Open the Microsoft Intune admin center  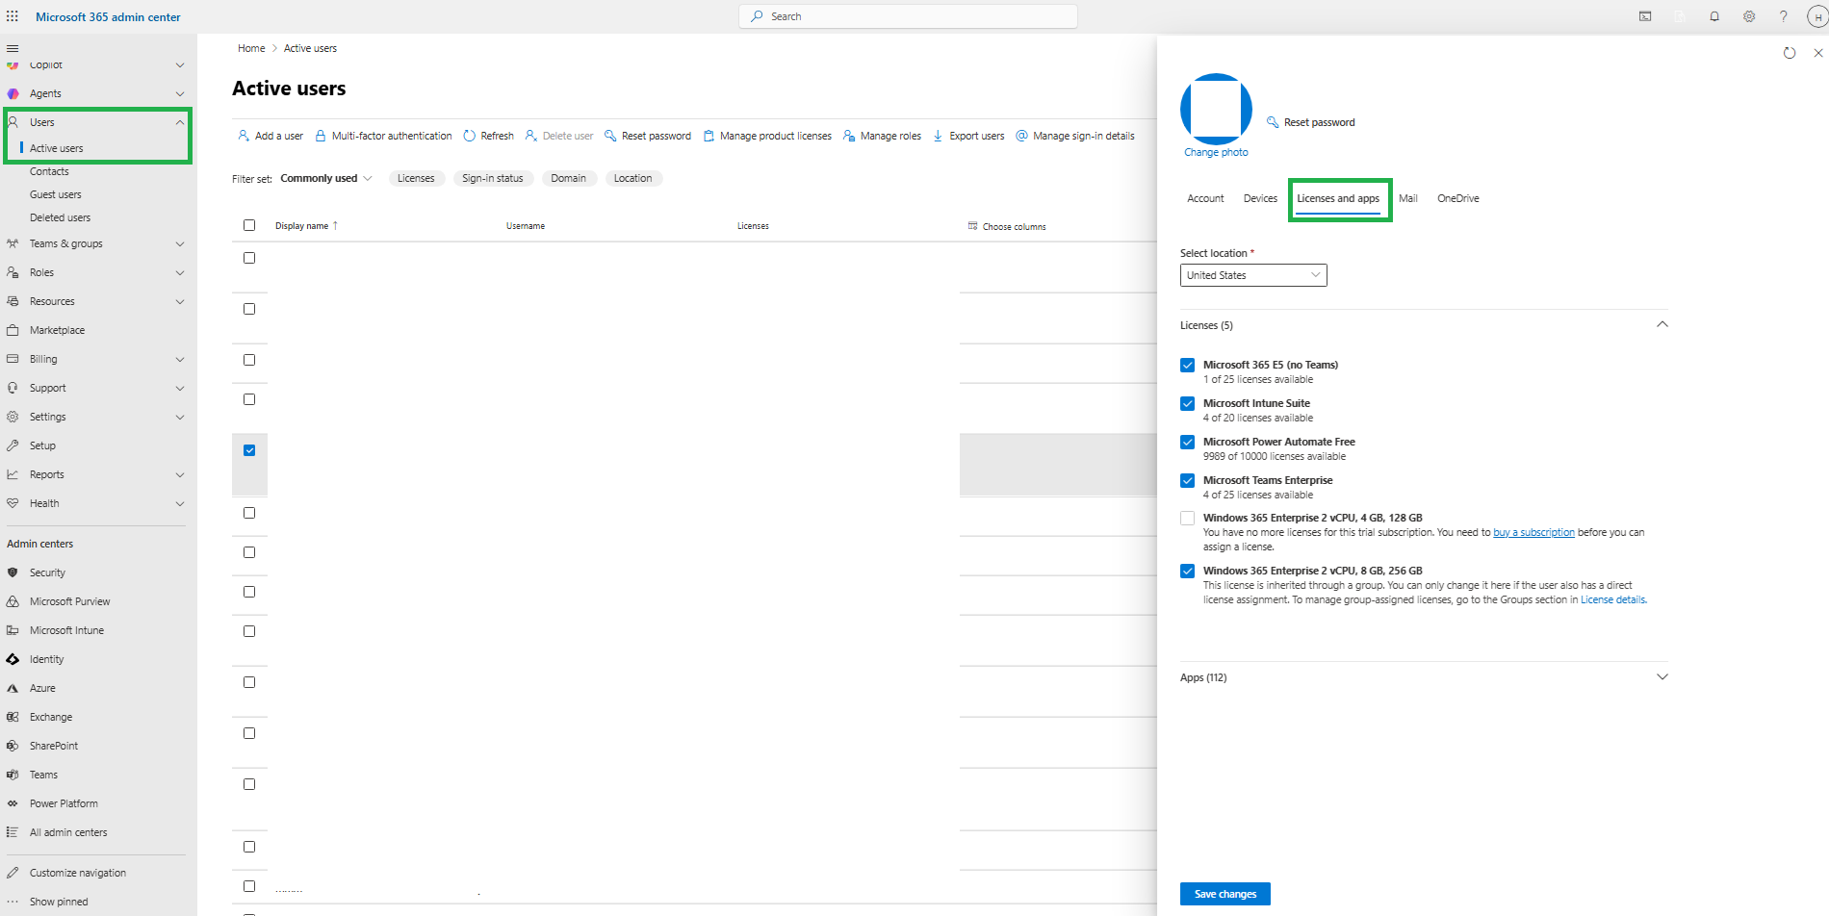(x=66, y=630)
